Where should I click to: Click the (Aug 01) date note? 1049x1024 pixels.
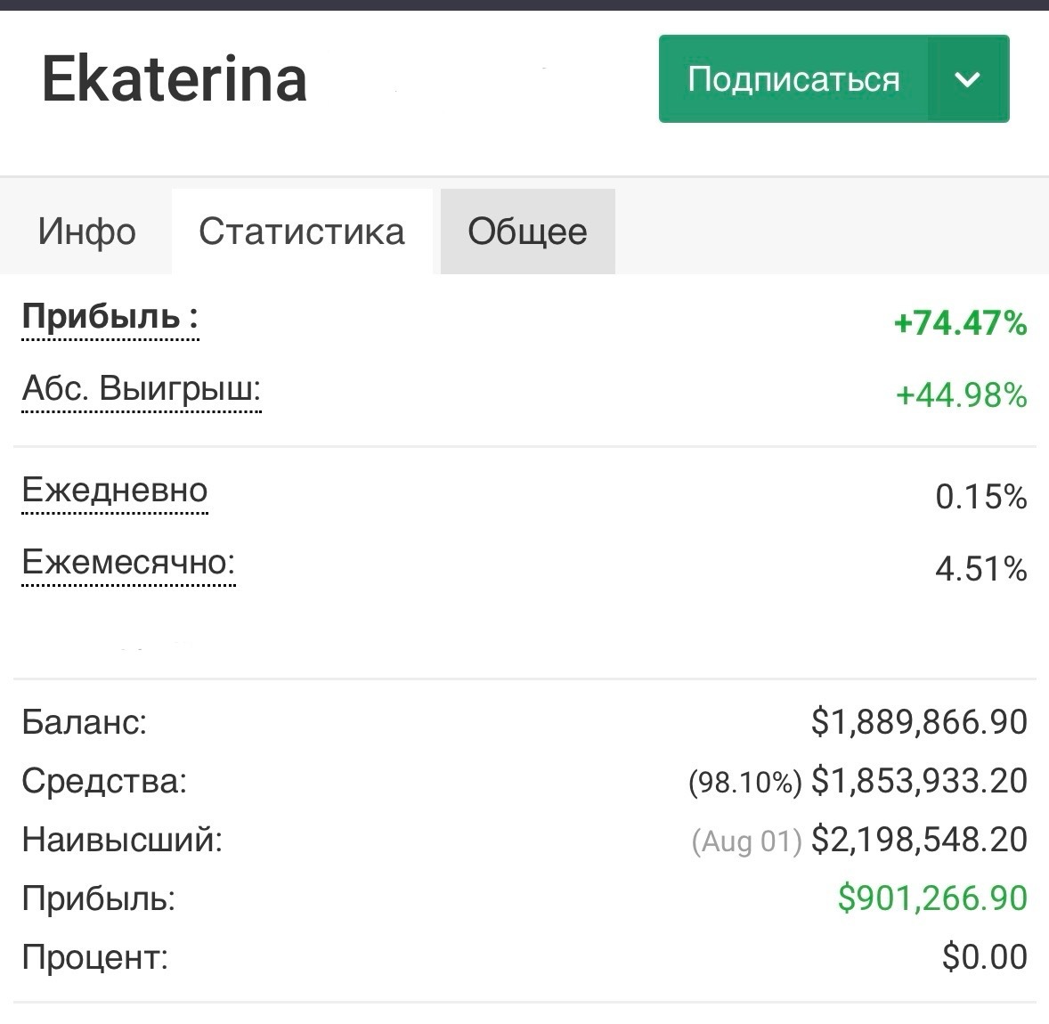[746, 841]
